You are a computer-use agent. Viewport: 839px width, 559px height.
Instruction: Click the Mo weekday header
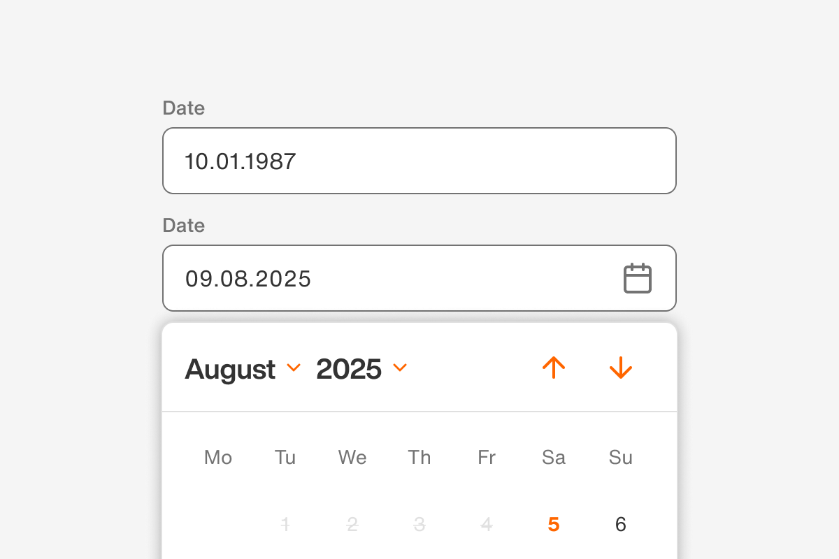pos(217,458)
